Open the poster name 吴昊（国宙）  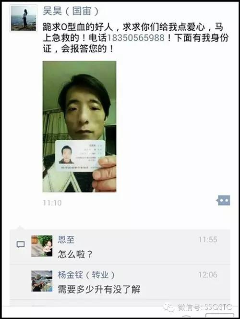pos(71,11)
